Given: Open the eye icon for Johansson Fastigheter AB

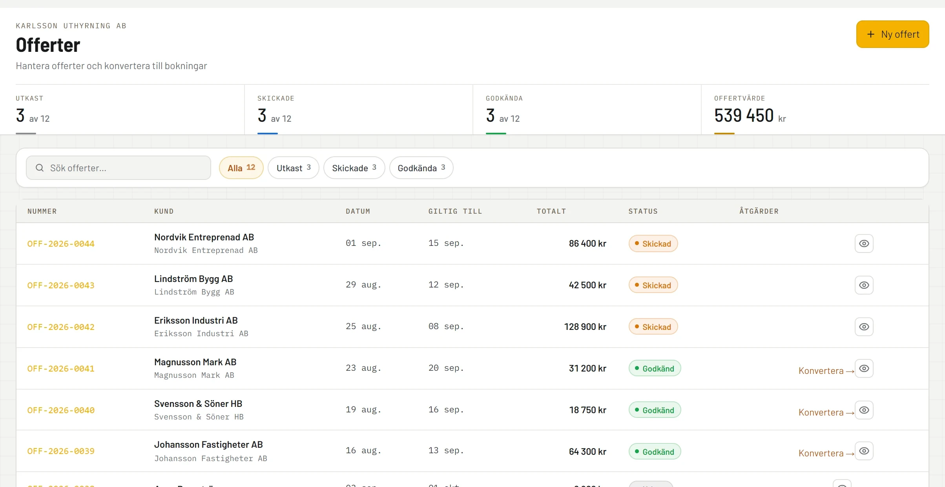Looking at the screenshot, I should pyautogui.click(x=864, y=451).
